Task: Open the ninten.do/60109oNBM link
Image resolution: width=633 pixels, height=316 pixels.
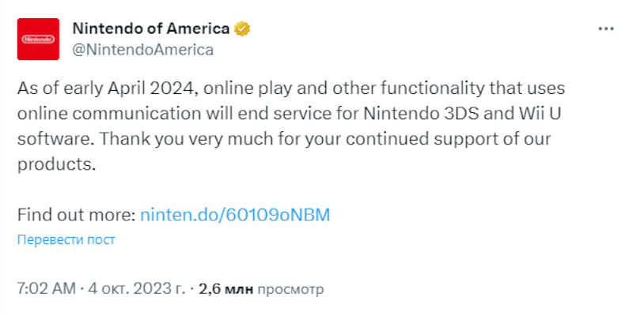Action: [x=234, y=214]
